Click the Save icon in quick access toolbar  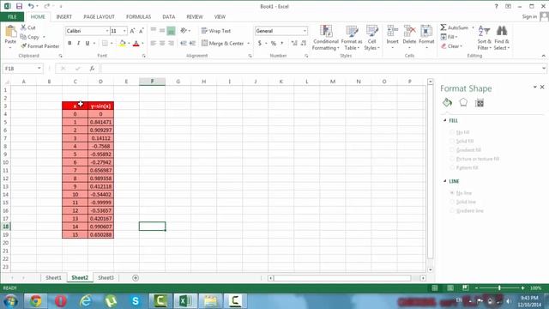click(x=19, y=6)
